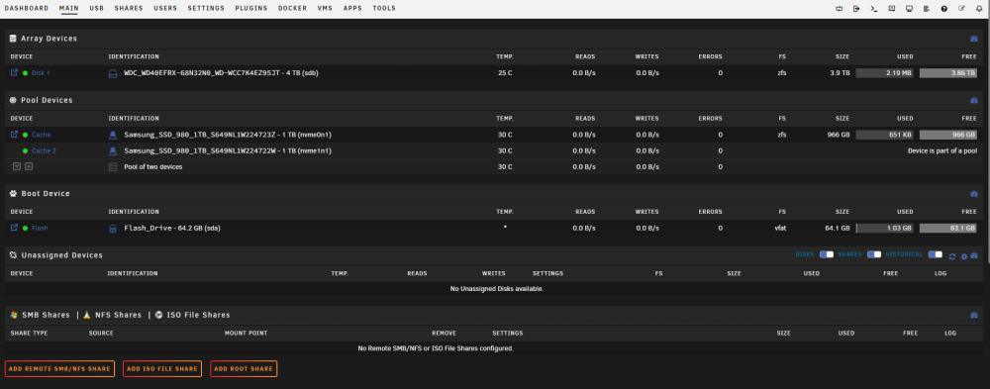Click 'No Unassigned Disks available.' message
Screen dimensions: 990x389
pyautogui.click(x=497, y=289)
